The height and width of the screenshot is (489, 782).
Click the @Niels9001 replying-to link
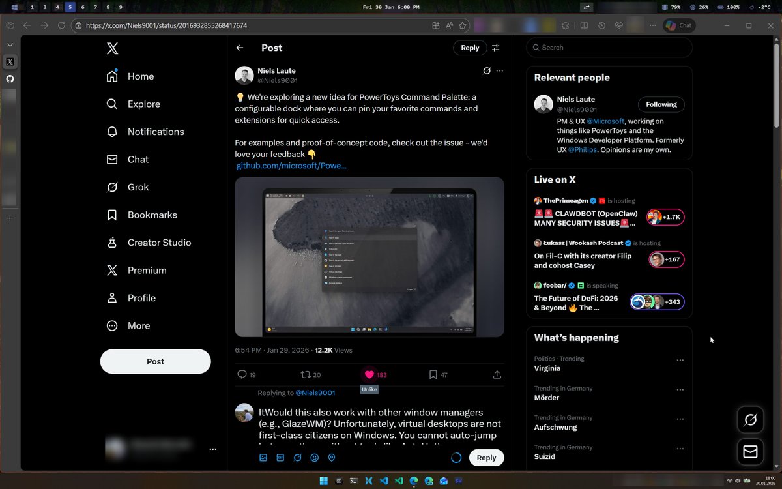pos(315,393)
